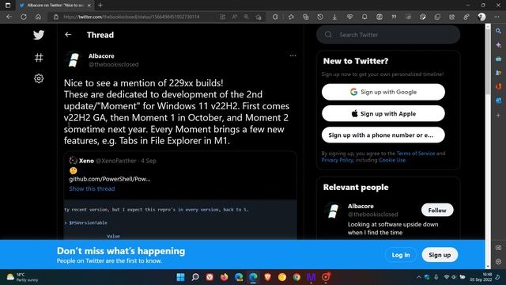Refresh the page with the reload button
The width and height of the screenshot is (506, 285).
coord(24,17)
